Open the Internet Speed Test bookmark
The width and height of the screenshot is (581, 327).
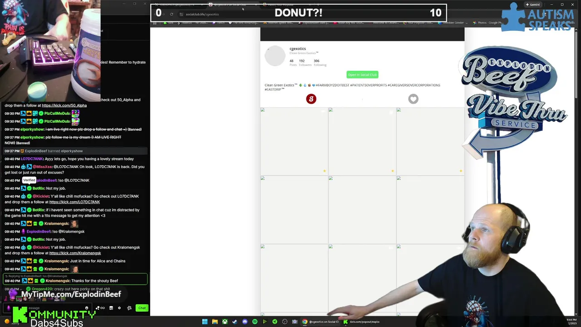(x=277, y=23)
